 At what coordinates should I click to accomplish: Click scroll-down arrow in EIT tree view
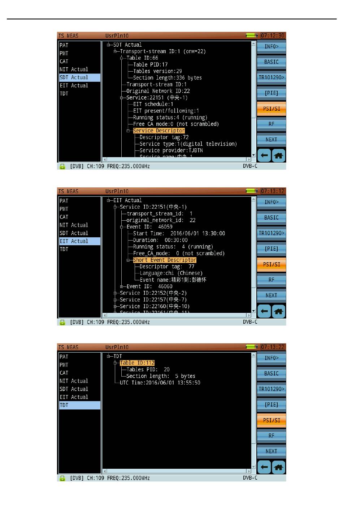253,311
